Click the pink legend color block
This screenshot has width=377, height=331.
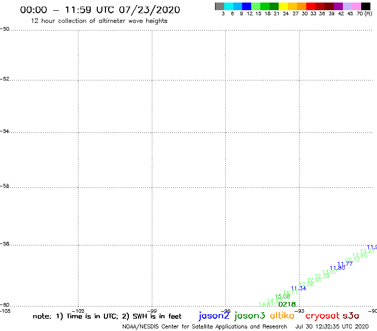pos(357,6)
